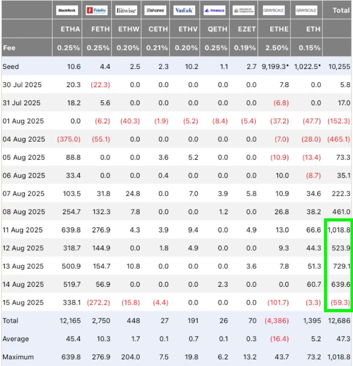Click the 21shares logo
The width and height of the screenshot is (353, 366).
click(x=155, y=10)
